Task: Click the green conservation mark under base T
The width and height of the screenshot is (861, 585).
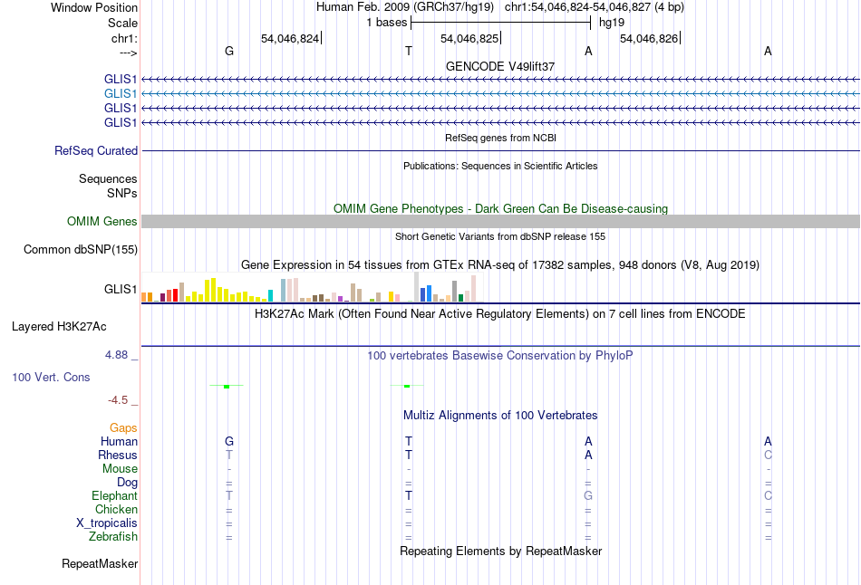Action: point(407,386)
